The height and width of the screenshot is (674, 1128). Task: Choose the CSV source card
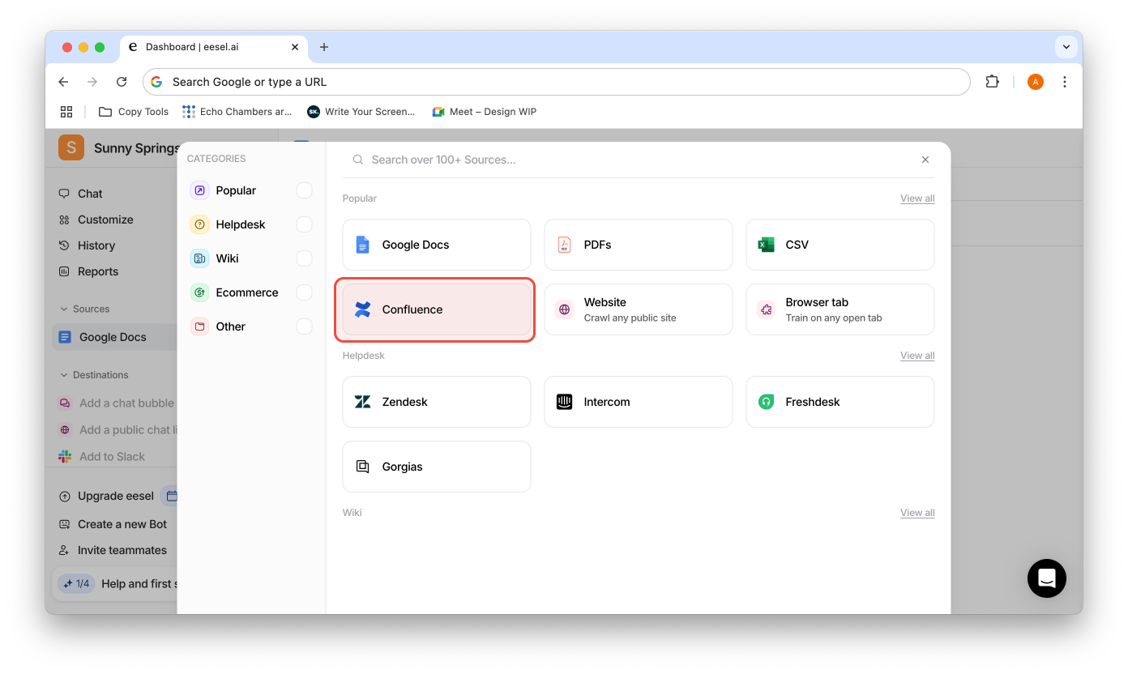click(840, 245)
